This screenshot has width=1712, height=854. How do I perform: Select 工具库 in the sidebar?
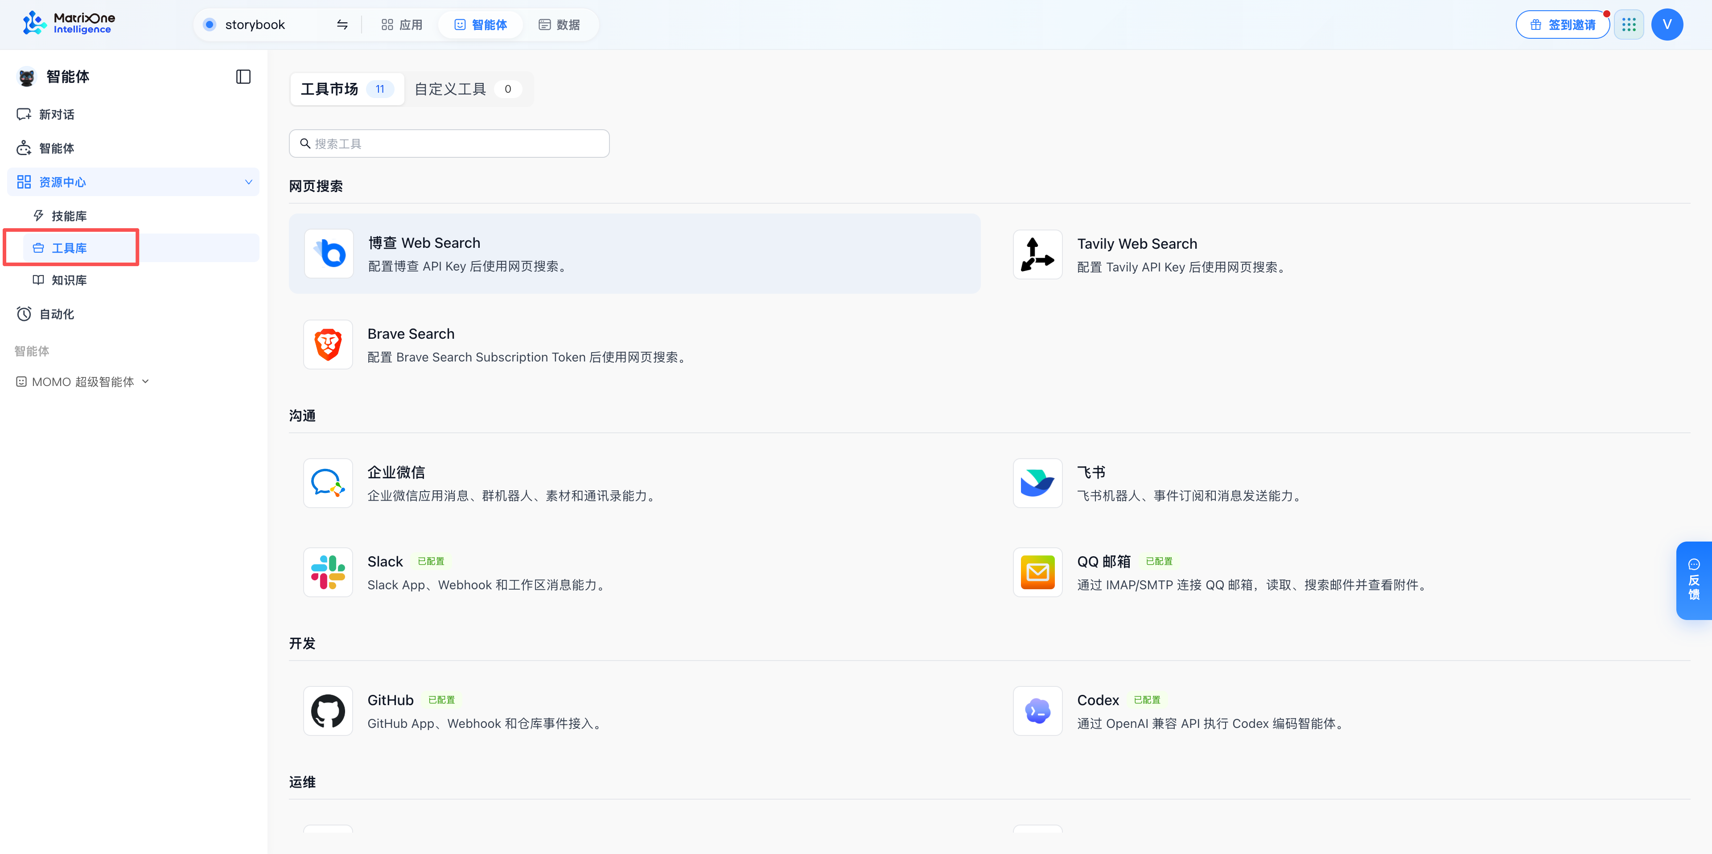coord(141,248)
